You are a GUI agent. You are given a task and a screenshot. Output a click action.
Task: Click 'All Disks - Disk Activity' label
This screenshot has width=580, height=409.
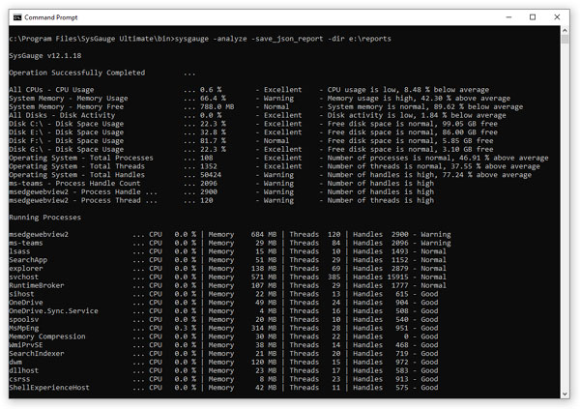coord(62,115)
